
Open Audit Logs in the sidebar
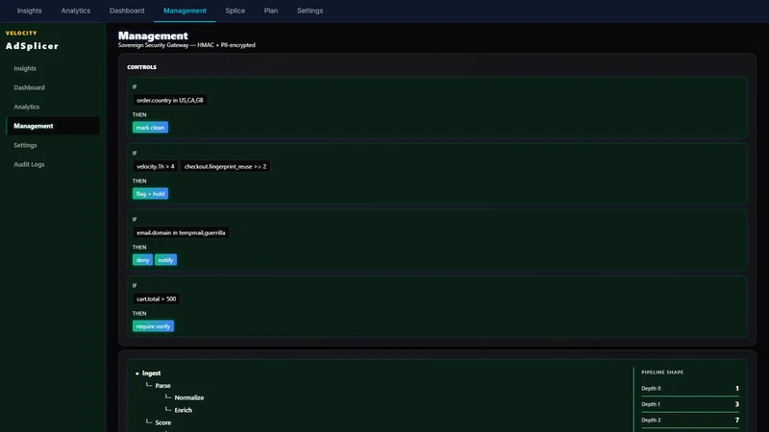pyautogui.click(x=53, y=164)
